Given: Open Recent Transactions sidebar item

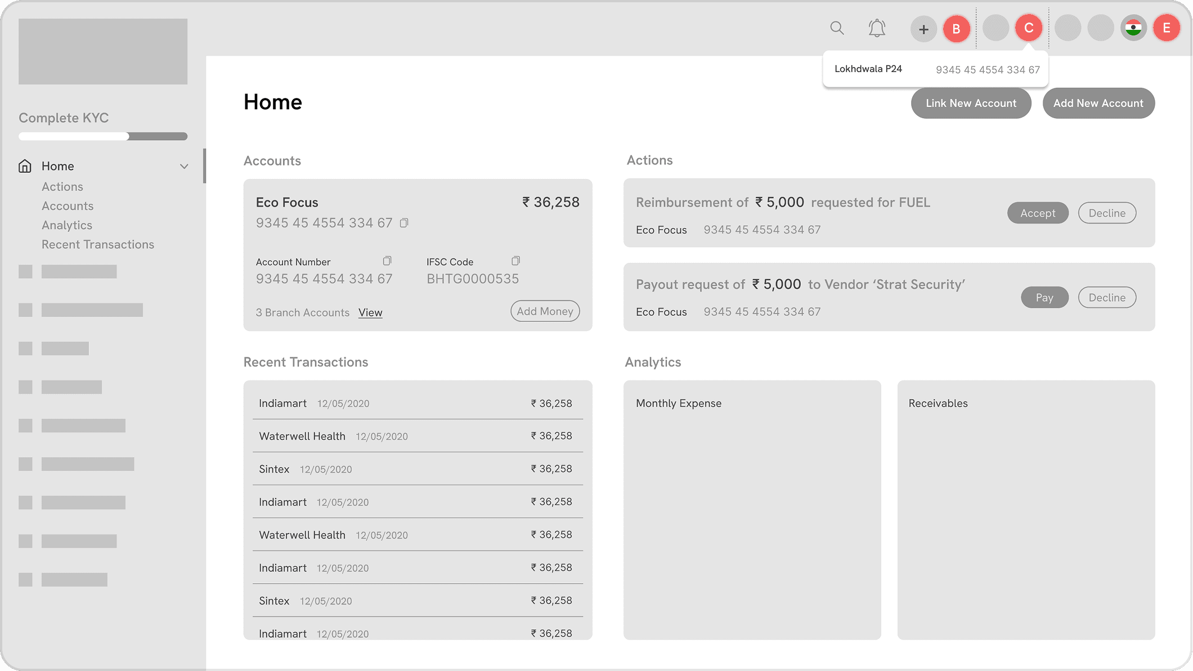Looking at the screenshot, I should click(x=98, y=244).
